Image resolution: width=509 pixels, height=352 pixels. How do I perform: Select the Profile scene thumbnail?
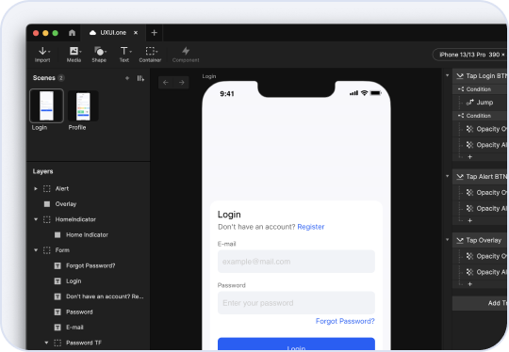(83, 106)
